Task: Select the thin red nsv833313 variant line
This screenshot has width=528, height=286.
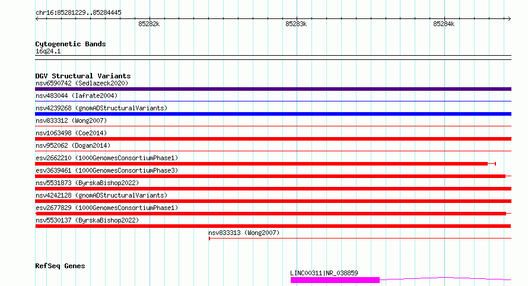Action: tap(360, 239)
